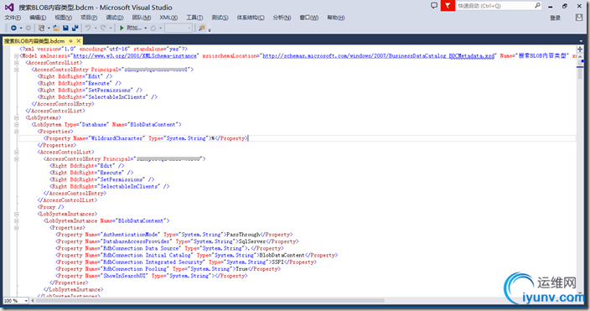Open the Undo history dropdown arrow

[x=96, y=28]
